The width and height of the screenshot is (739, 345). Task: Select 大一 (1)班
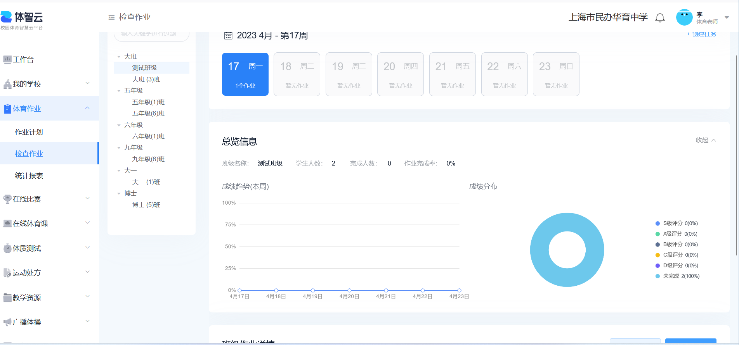[x=146, y=182]
